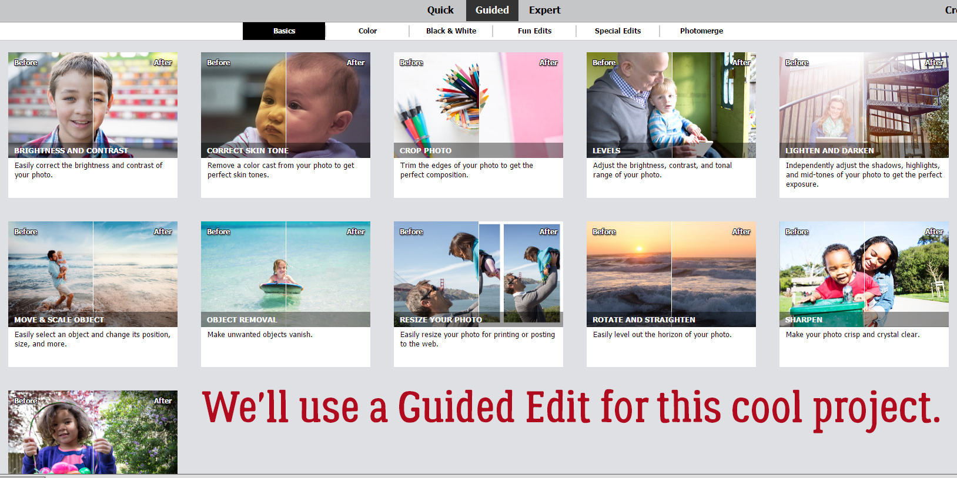This screenshot has width=957, height=478.
Task: Select the Basics category tab
Action: [x=284, y=31]
